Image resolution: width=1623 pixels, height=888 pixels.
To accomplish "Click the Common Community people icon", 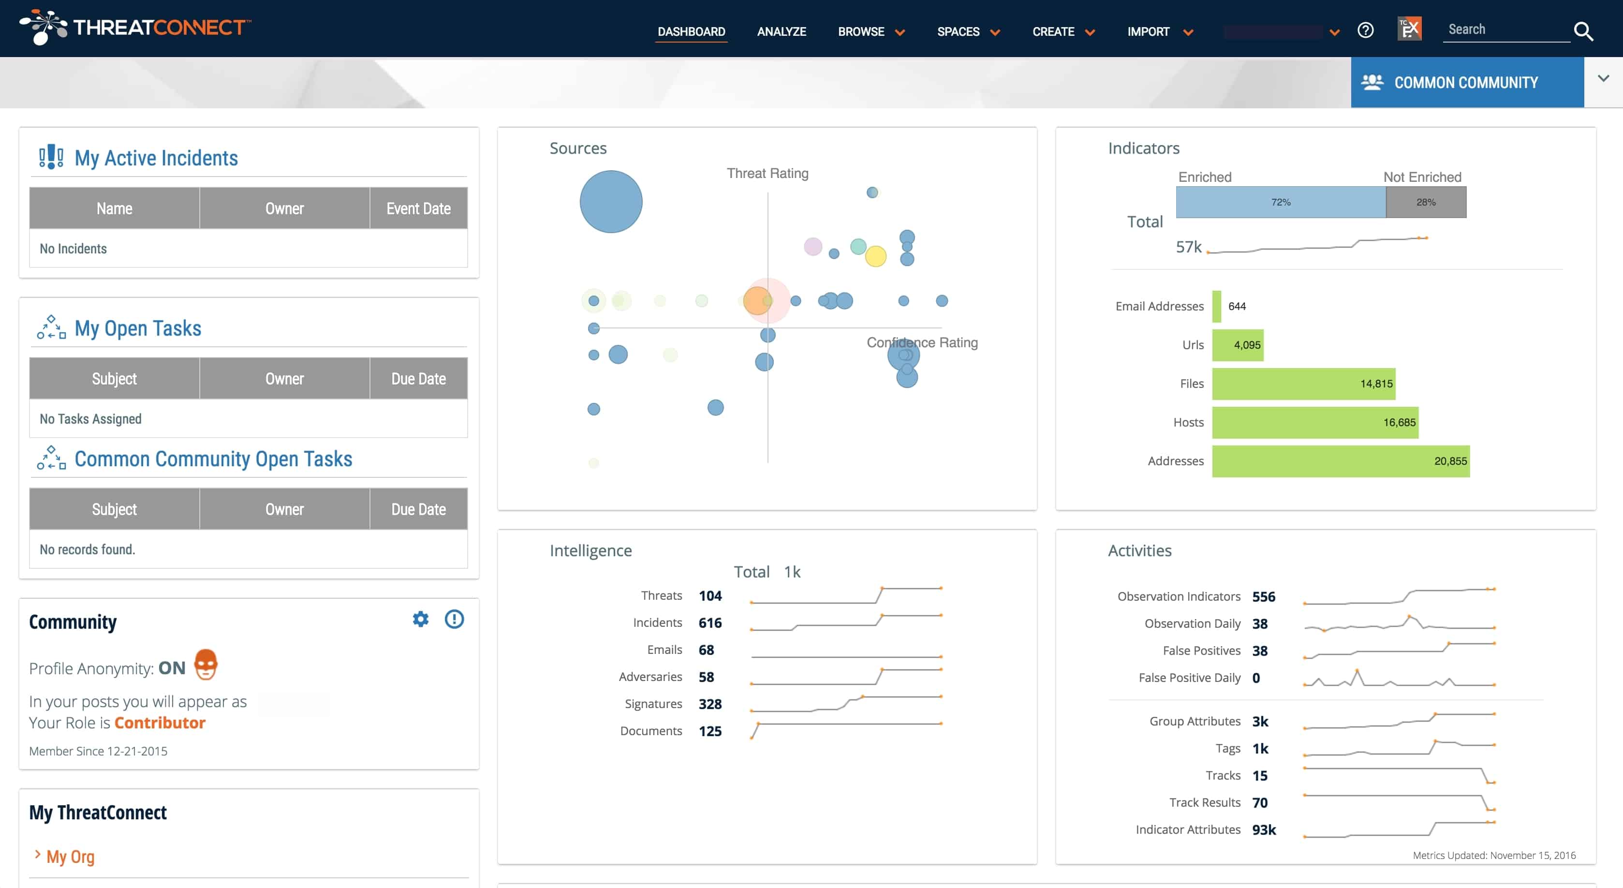I will [x=1372, y=83].
